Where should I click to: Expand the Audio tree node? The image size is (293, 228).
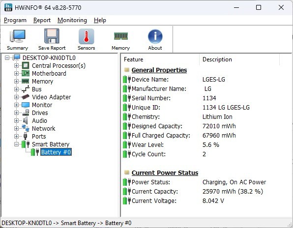(x=16, y=120)
